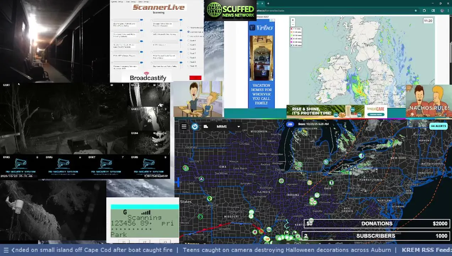
Task: Close the Vrbo ad with X icon
Action: (x=274, y=20)
